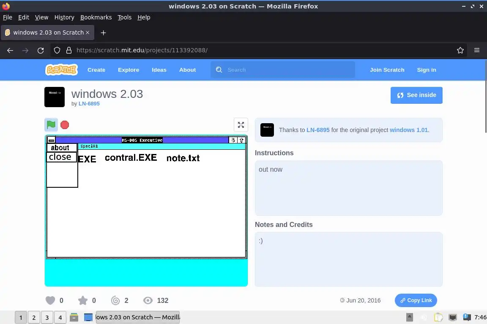Click note.txt file in stage
The image size is (487, 324).
pos(183,158)
